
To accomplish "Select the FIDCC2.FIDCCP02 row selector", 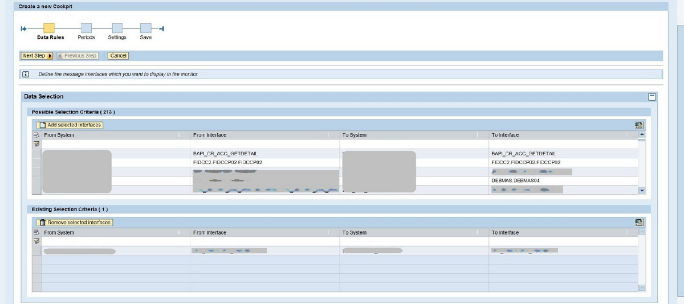I will point(37,162).
